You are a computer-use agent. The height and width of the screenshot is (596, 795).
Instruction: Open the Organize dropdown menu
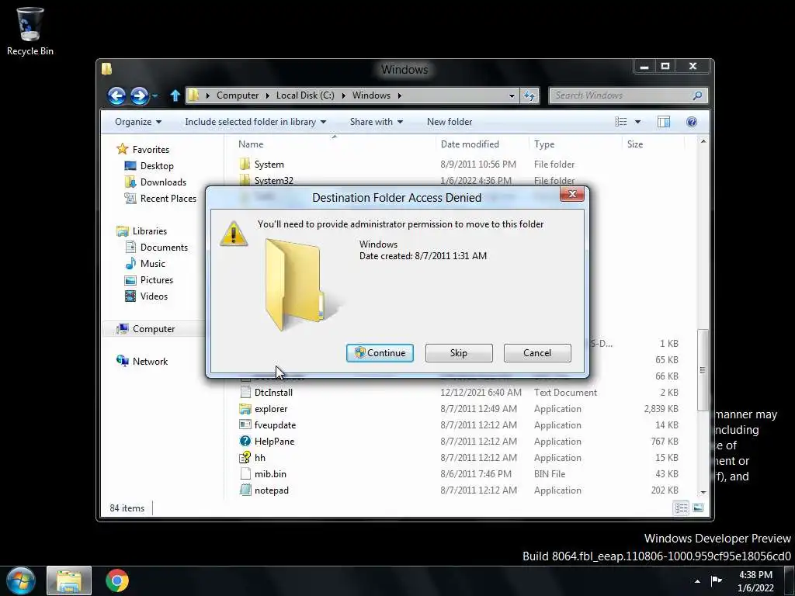(138, 122)
